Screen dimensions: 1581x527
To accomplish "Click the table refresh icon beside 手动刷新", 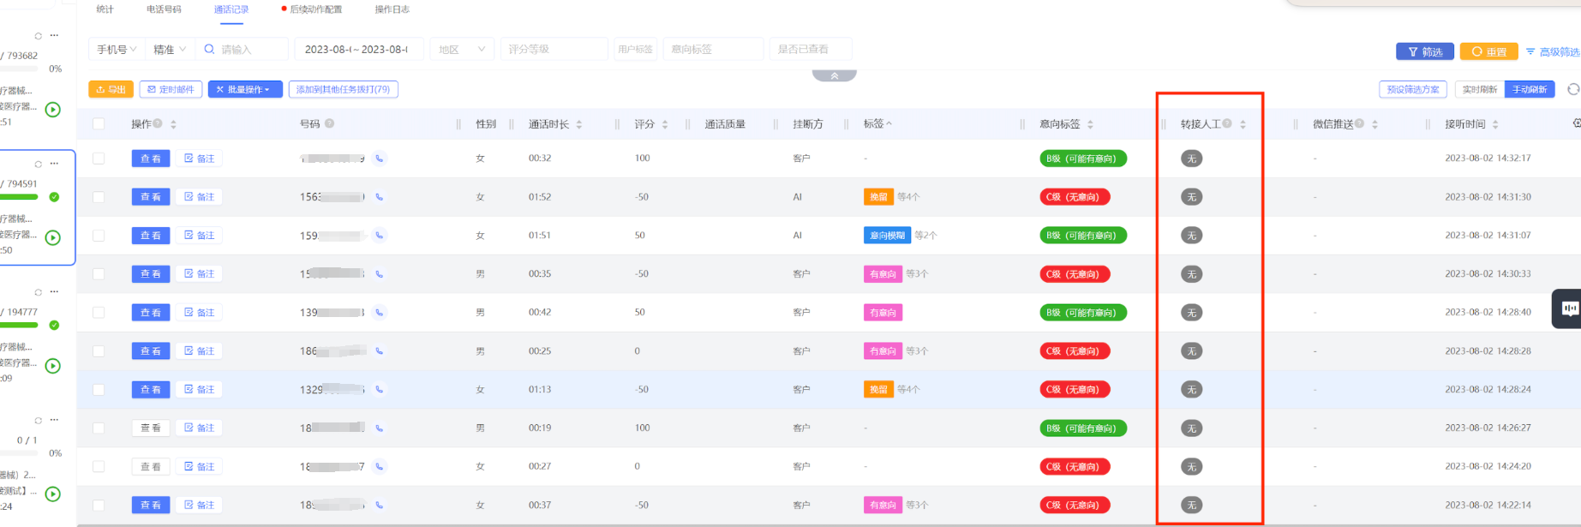I will [x=1572, y=89].
